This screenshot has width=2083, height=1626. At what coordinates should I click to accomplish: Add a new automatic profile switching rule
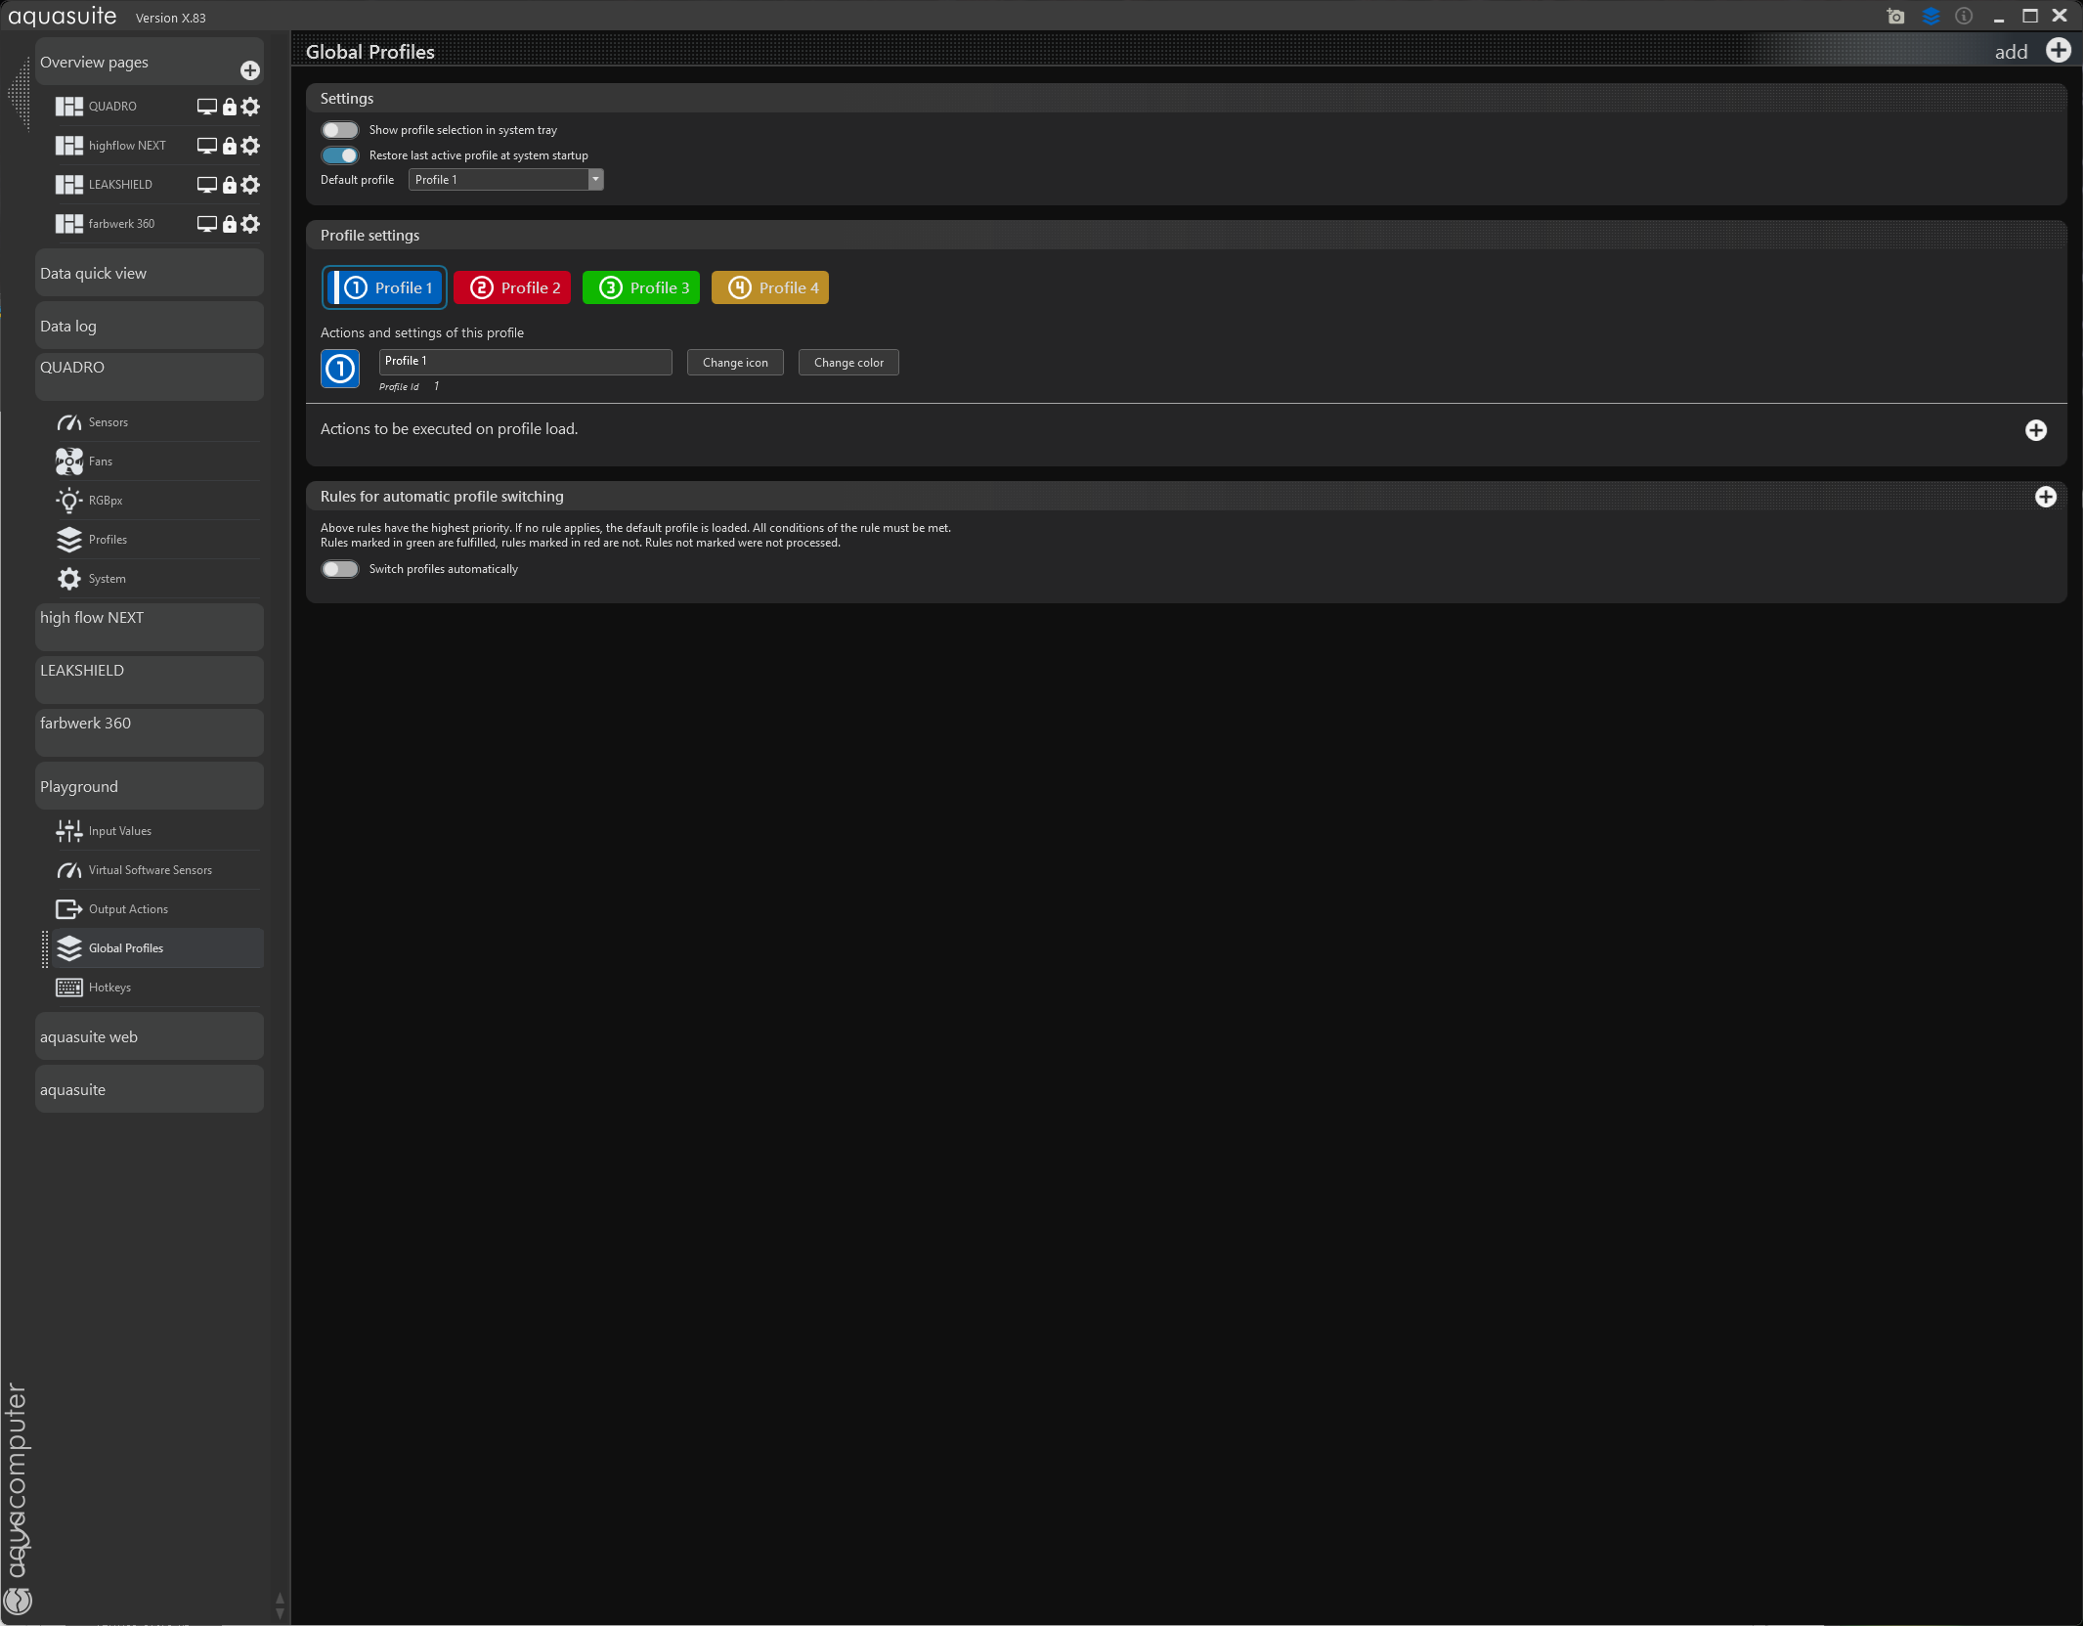(x=2045, y=498)
